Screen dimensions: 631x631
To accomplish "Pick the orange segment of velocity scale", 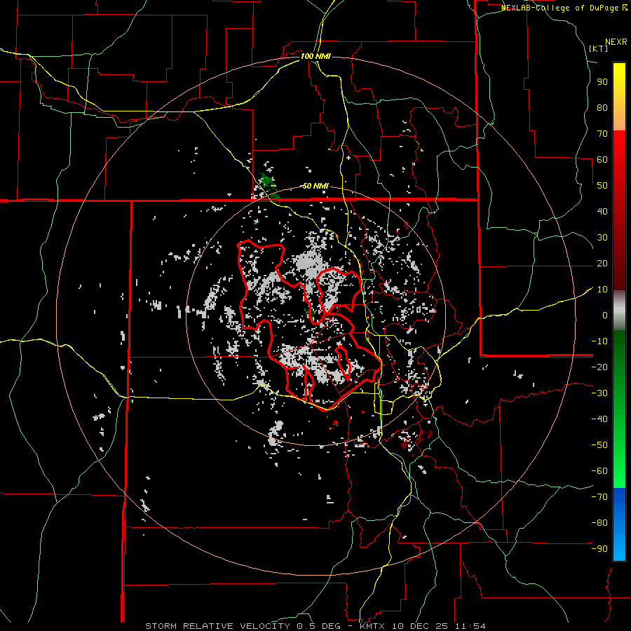I will click(x=619, y=123).
